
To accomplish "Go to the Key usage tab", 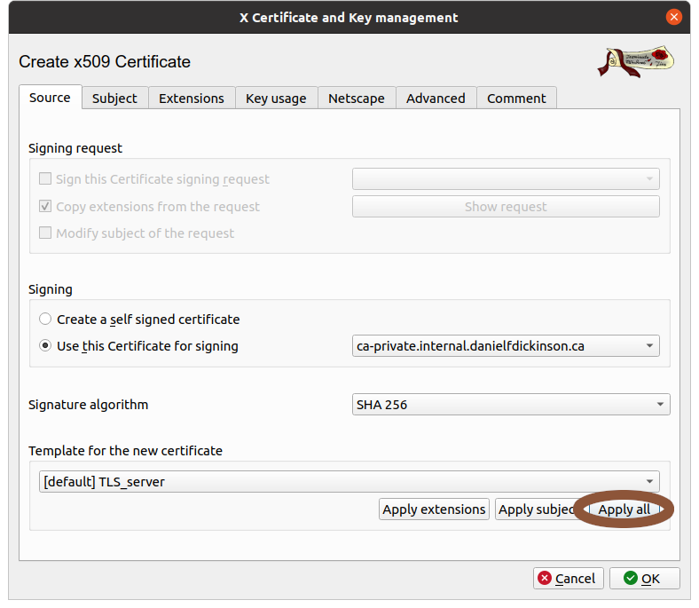I will click(276, 99).
